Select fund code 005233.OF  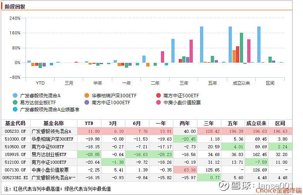point(15,131)
